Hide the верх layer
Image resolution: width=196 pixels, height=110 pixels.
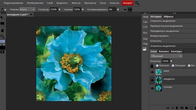click(152, 72)
